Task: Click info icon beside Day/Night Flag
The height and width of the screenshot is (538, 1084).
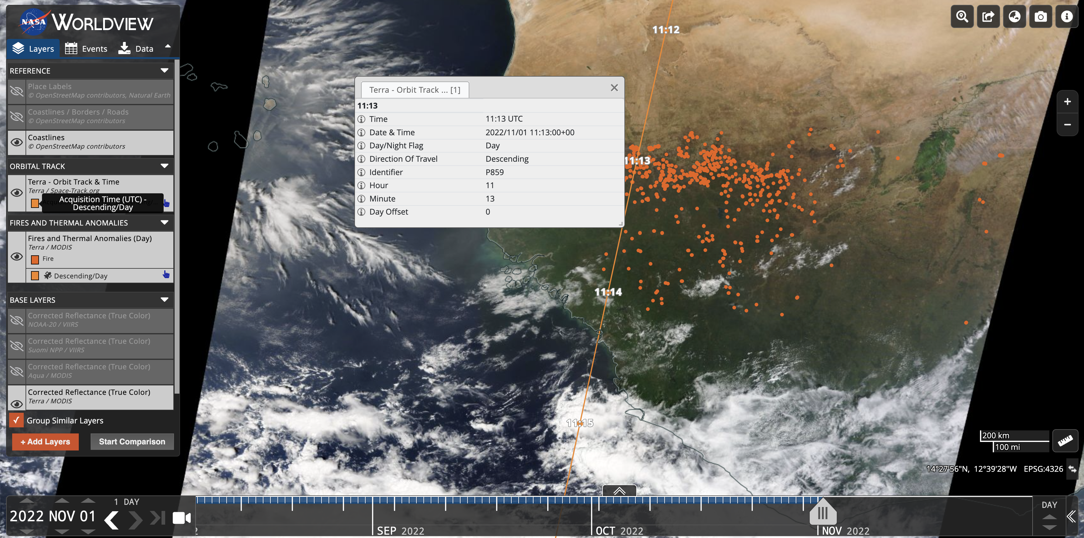Action: tap(361, 146)
